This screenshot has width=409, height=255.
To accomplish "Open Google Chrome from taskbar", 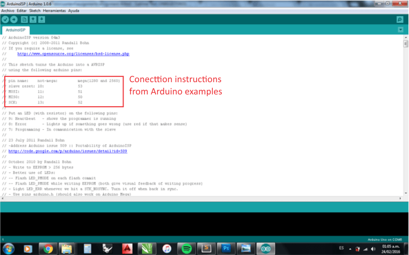I will [x=48, y=249].
